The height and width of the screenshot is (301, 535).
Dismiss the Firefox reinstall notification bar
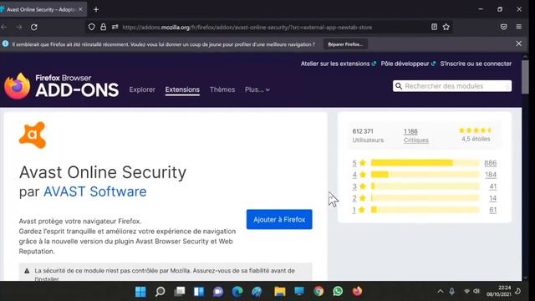tap(518, 43)
